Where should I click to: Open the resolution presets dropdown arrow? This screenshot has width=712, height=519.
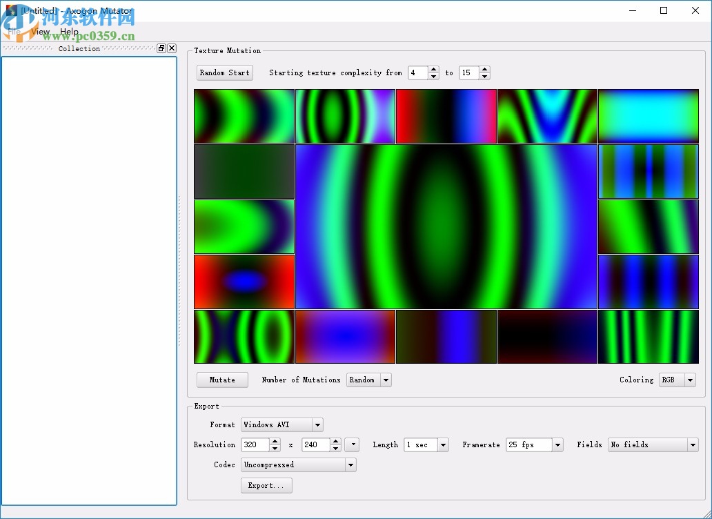(x=352, y=444)
